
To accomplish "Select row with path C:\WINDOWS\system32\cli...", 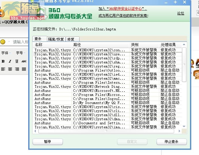I will pyautogui.click(x=107, y=111).
